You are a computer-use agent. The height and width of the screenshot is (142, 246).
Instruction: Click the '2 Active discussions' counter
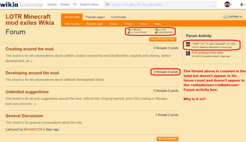pos(163,31)
